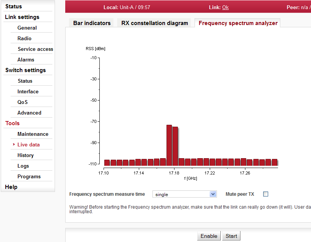The width and height of the screenshot is (311, 242).
Task: Open the Help section
Action: point(11,187)
